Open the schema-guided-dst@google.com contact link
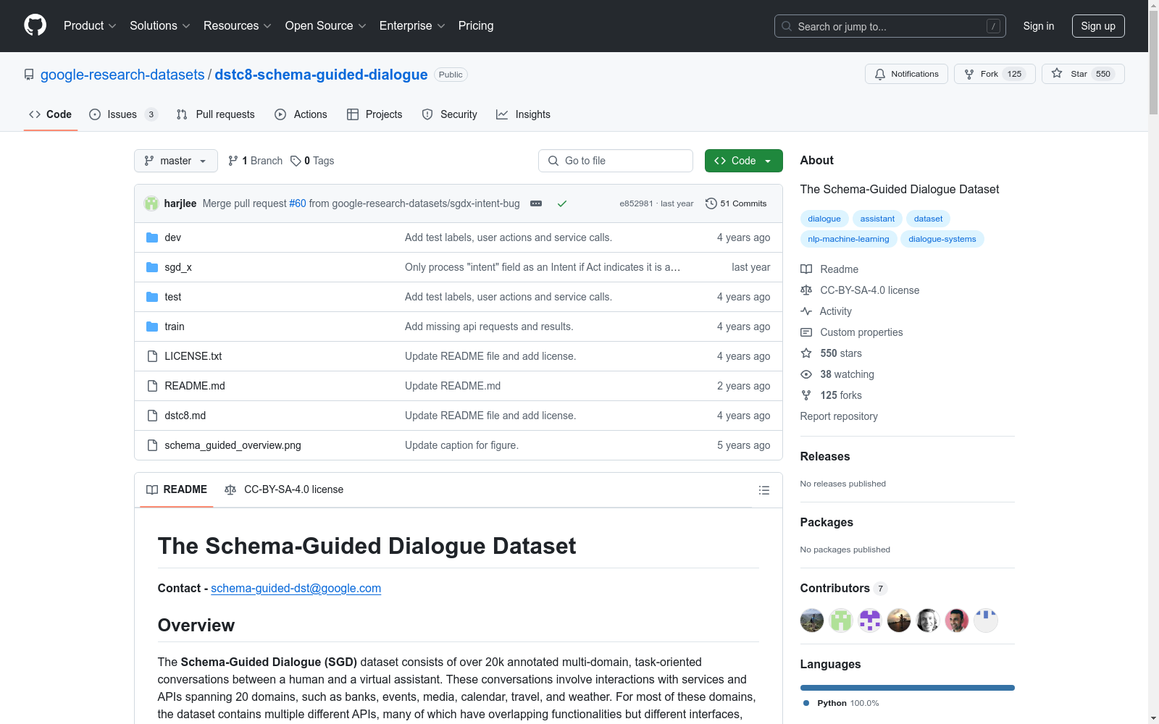 pos(296,589)
